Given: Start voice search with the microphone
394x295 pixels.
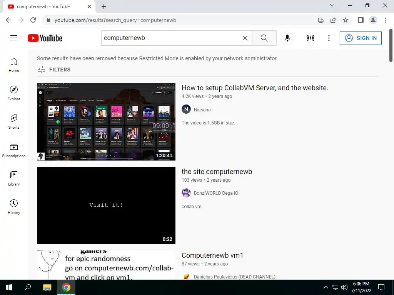Looking at the screenshot, I should [287, 38].
